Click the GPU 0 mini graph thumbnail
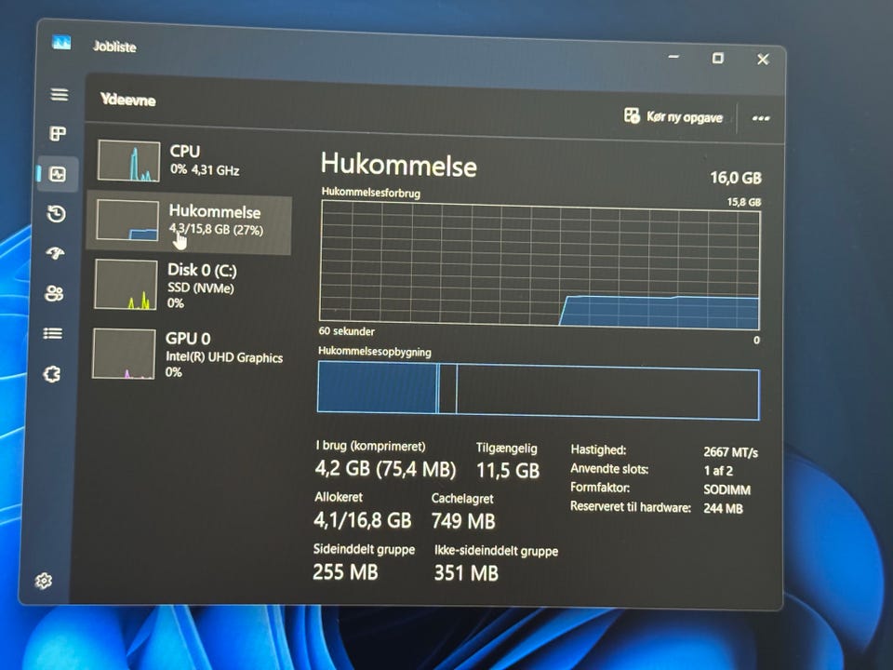Screen dimensions: 893x670 click(123, 354)
